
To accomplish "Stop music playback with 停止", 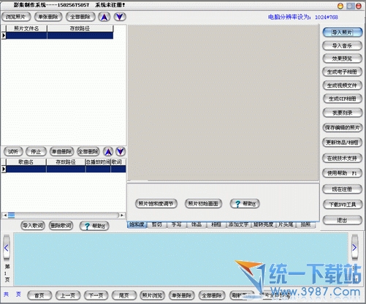I will pyautogui.click(x=36, y=152).
